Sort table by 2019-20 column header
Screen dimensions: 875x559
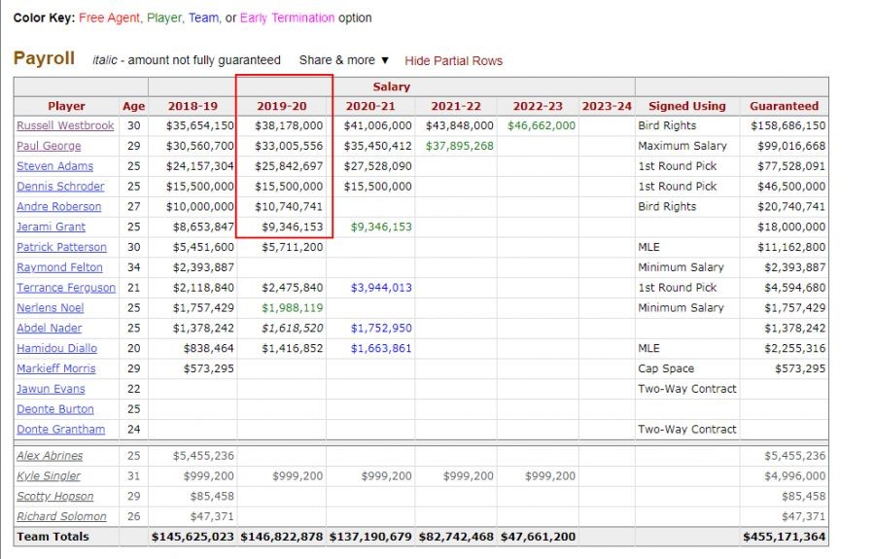click(x=282, y=106)
